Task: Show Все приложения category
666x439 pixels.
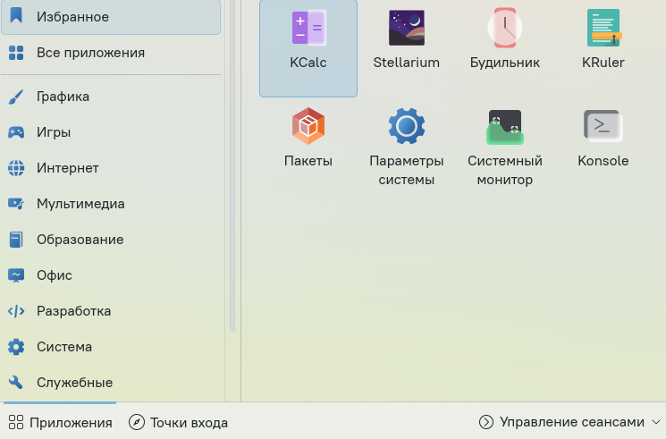Action: pos(111,53)
